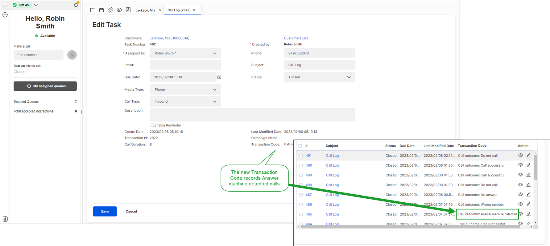Open the Status dropdown showing Closed

(x=320, y=77)
